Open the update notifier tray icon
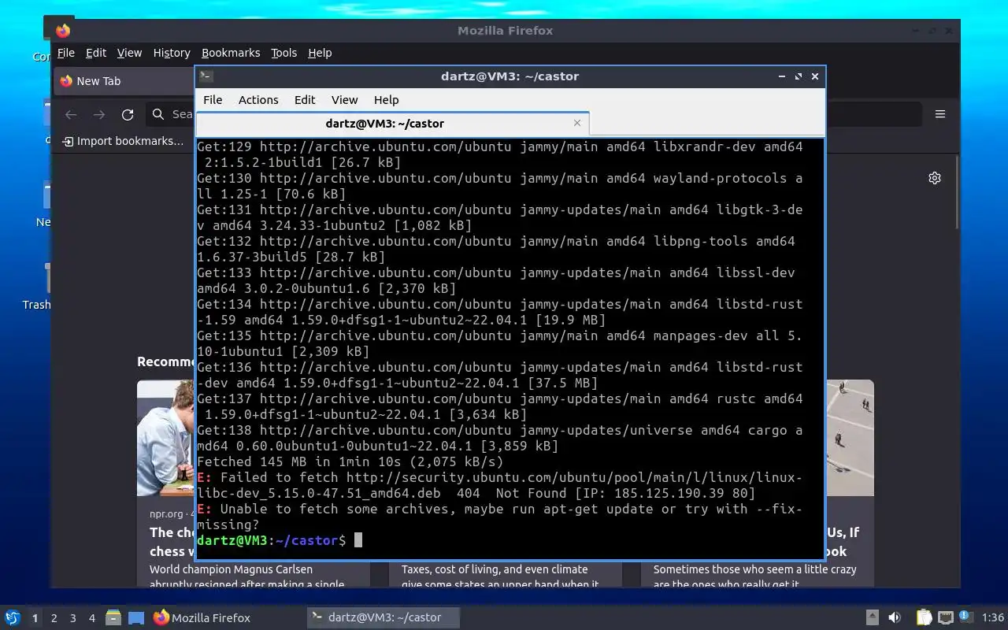Image resolution: width=1008 pixels, height=630 pixels. (x=966, y=617)
